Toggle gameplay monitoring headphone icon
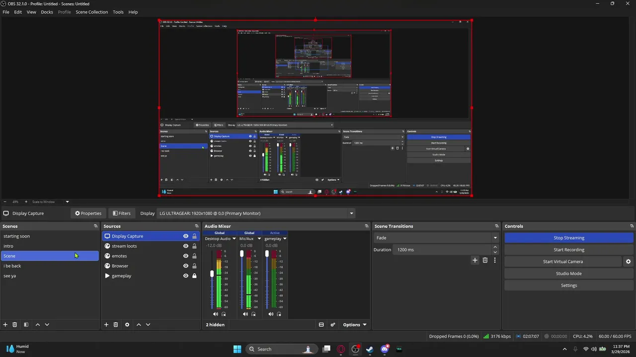Viewport: 636px width, 357px height. coord(279,314)
